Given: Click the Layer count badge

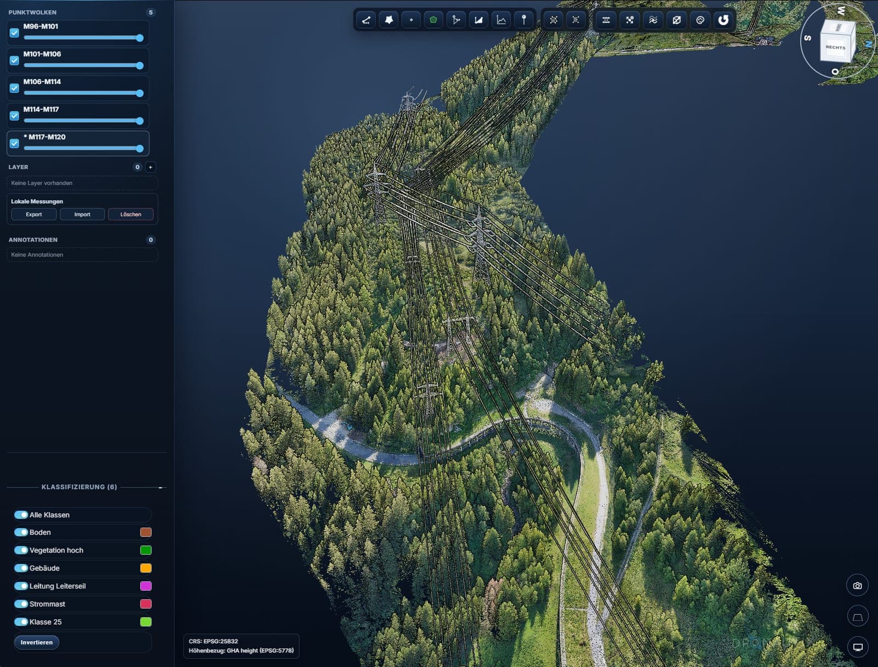Looking at the screenshot, I should coord(138,167).
